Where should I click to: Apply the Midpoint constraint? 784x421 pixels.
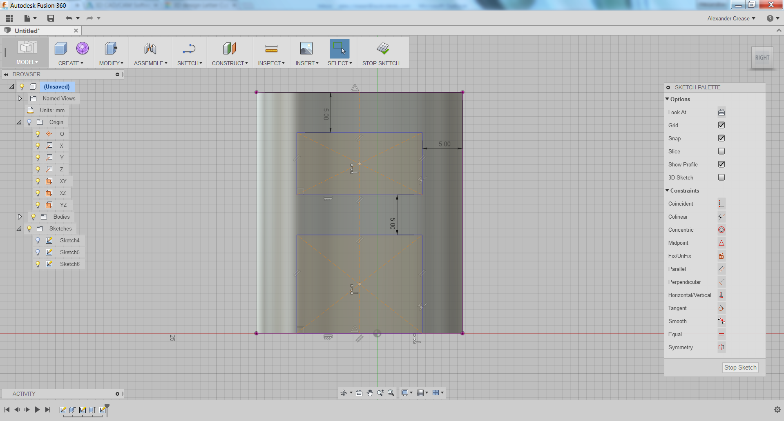(721, 243)
